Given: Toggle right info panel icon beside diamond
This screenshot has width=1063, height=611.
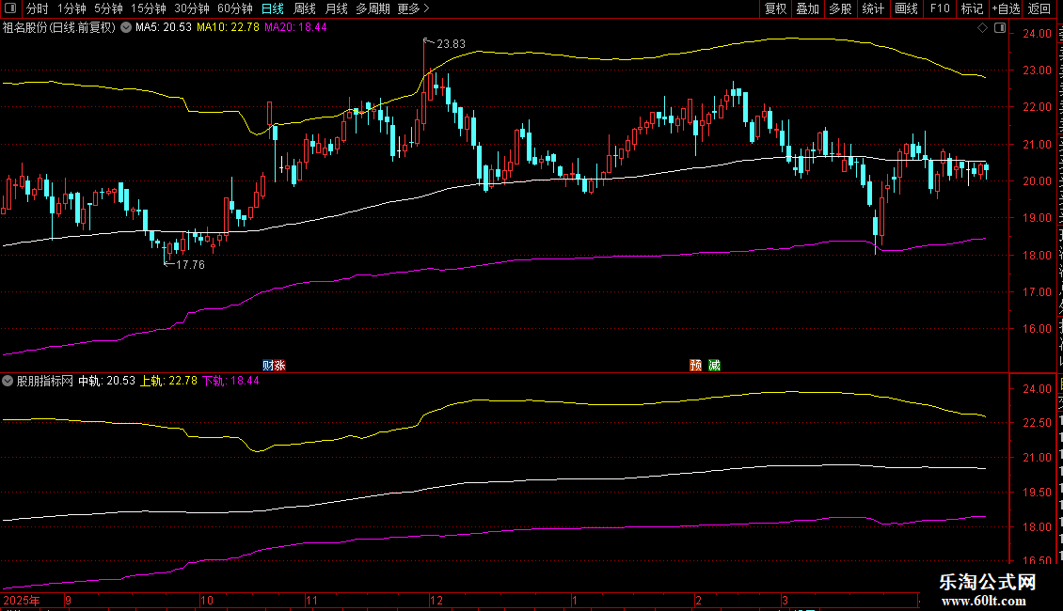Looking at the screenshot, I should [1000, 28].
